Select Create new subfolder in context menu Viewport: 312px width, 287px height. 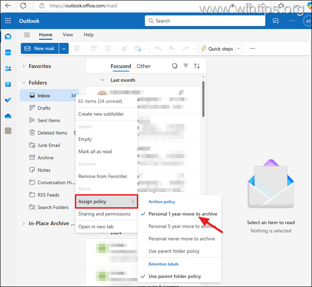pos(107,114)
